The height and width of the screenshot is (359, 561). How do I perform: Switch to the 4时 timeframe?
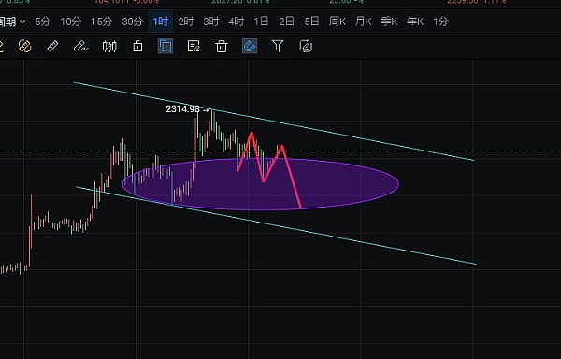coord(237,22)
